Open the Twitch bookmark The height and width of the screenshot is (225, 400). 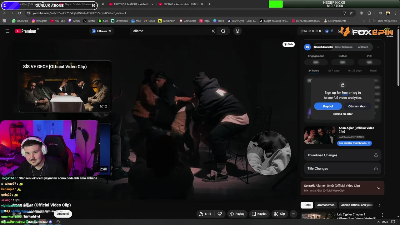(x=74, y=21)
